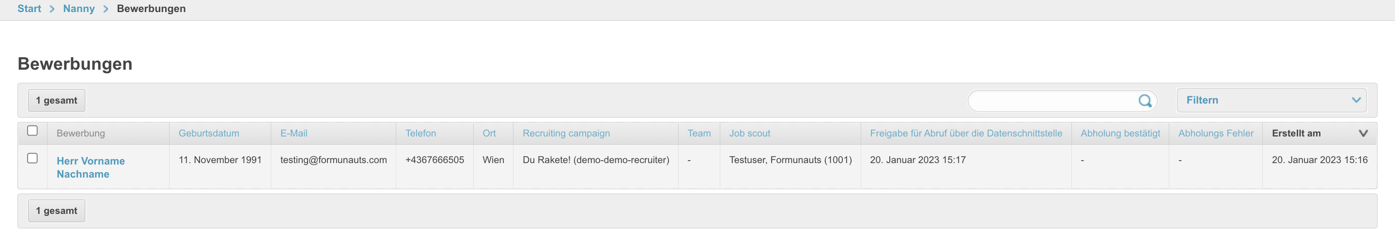Sort by Geburtsdatum column header

click(x=208, y=133)
